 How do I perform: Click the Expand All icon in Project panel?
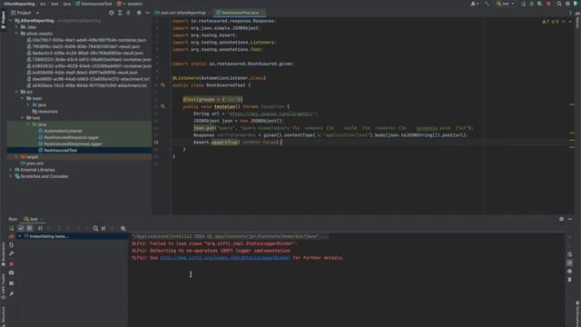click(x=120, y=13)
